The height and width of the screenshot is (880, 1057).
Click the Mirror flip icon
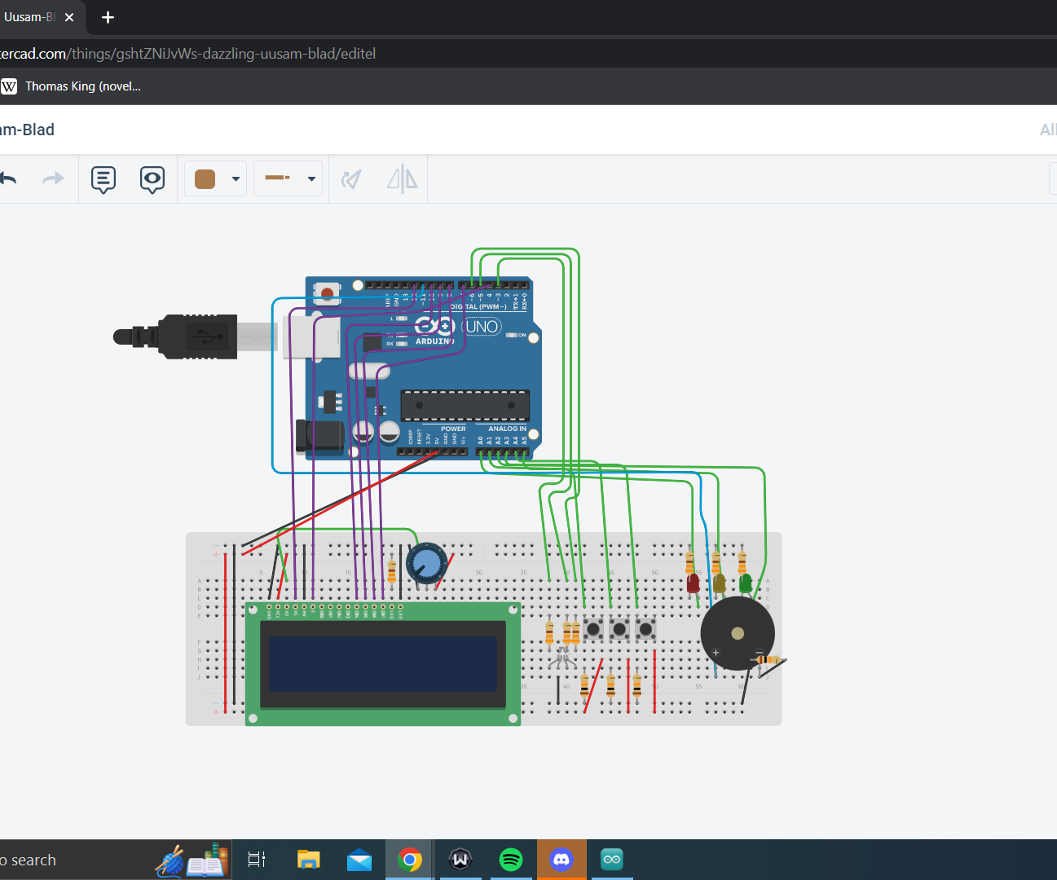click(402, 178)
